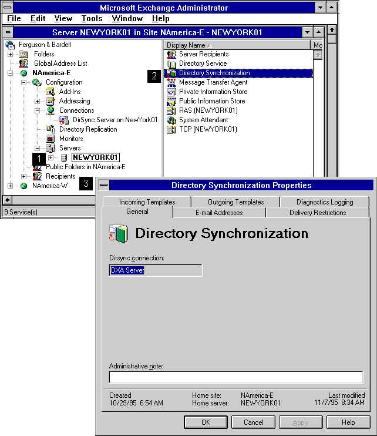Open the Window menu

point(127,19)
